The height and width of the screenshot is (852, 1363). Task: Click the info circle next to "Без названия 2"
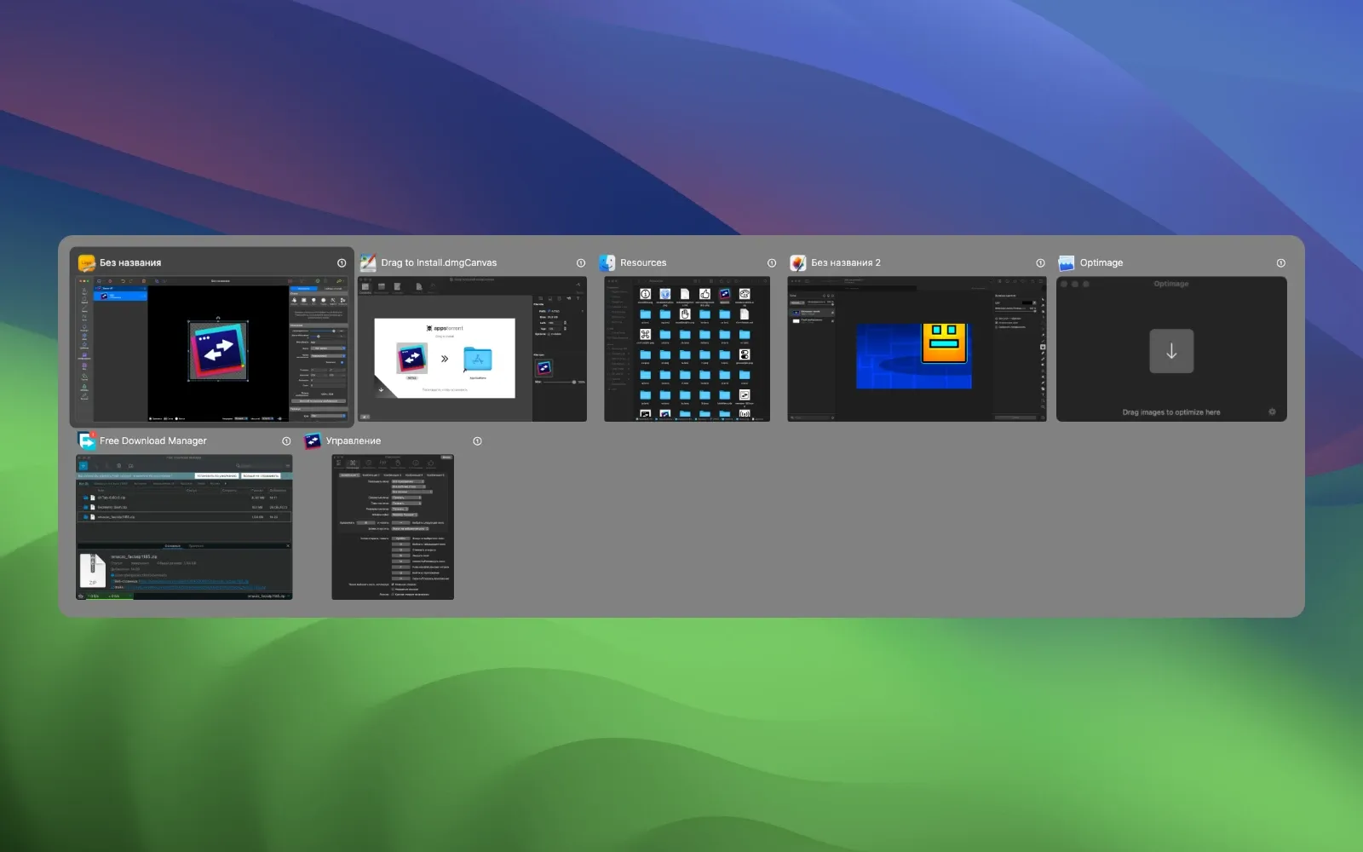pos(1039,262)
